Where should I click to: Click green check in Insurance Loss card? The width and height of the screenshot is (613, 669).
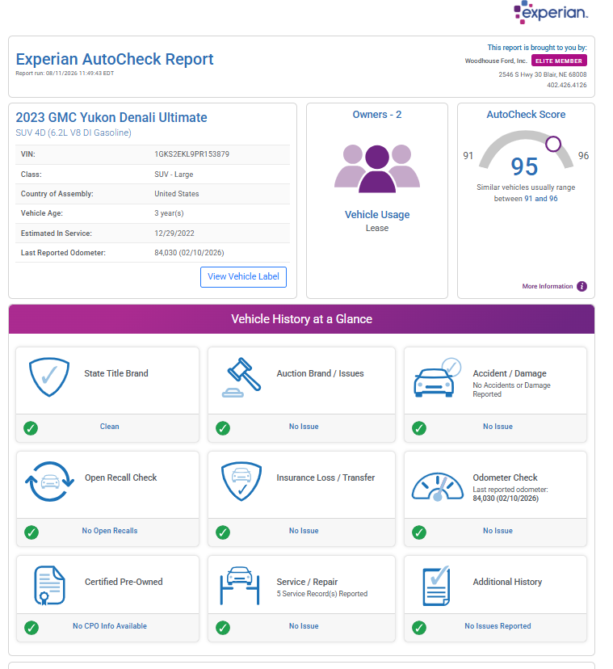click(223, 532)
